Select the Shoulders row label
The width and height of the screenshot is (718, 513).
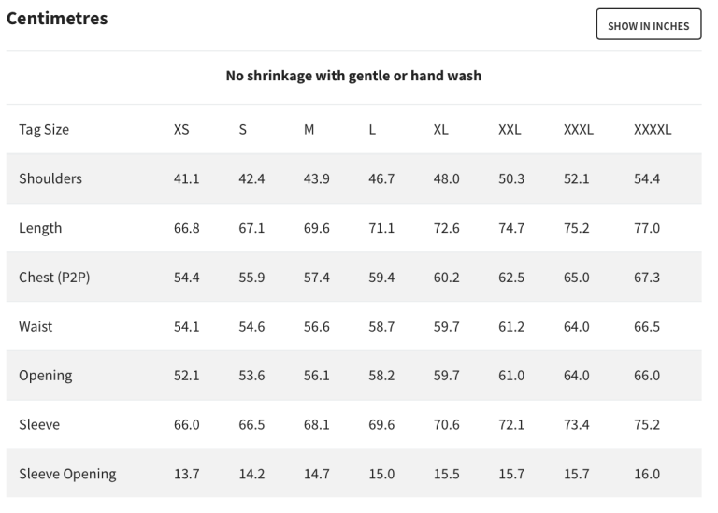pos(50,178)
